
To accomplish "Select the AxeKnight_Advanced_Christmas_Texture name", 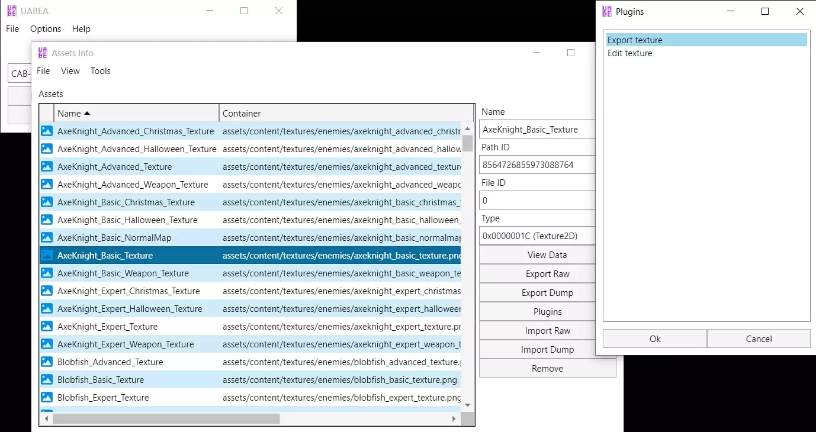I will pos(136,131).
